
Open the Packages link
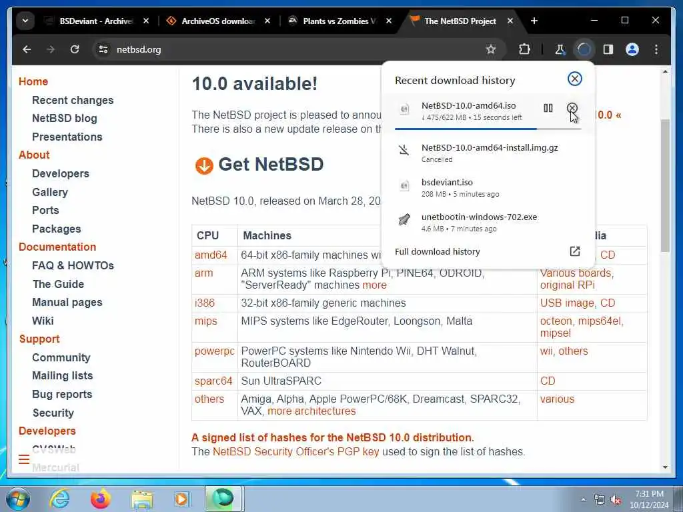pos(56,229)
